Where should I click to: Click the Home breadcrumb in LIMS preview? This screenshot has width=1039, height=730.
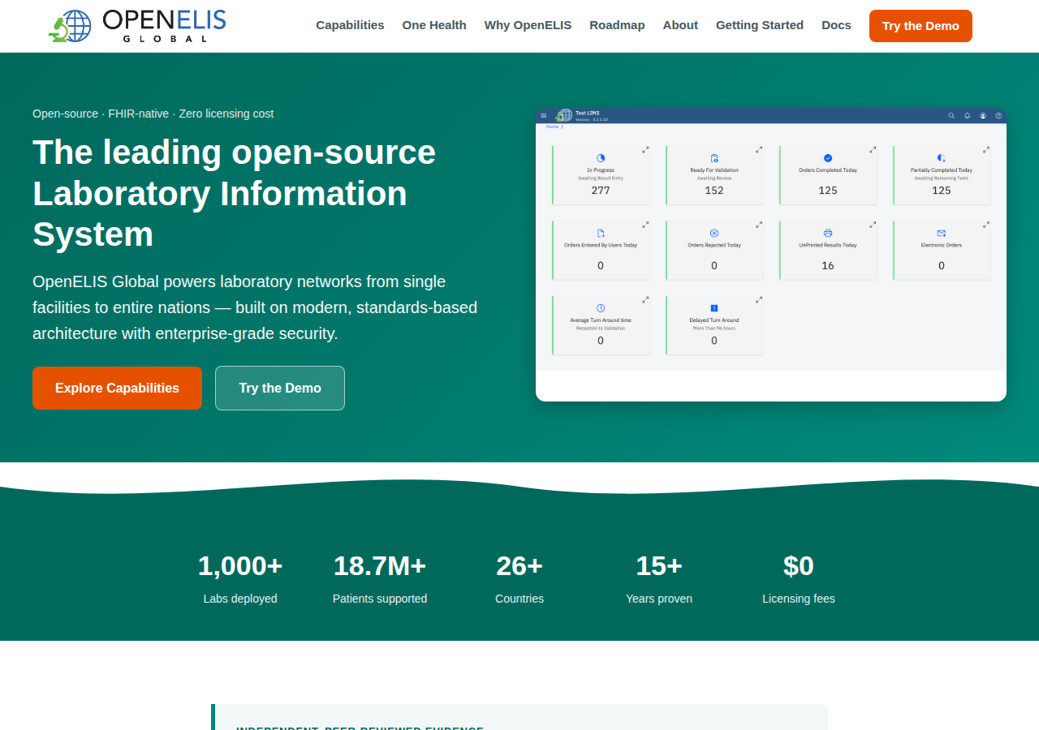[552, 127]
